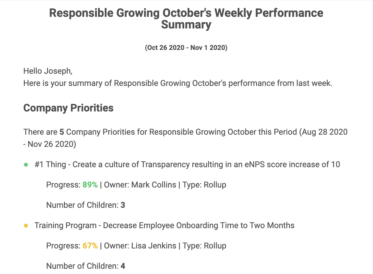Screen dimensions: 373x274
Task: Click the Weekly Performance Summary title
Action: 186,19
